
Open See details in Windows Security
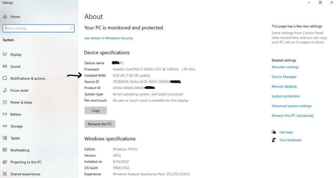[109, 38]
